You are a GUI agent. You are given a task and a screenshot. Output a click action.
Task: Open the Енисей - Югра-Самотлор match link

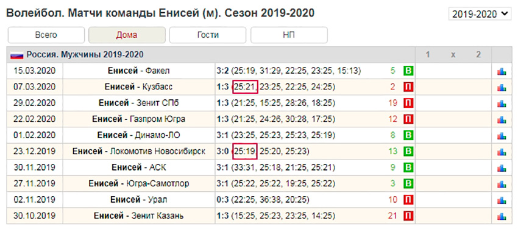139,183
